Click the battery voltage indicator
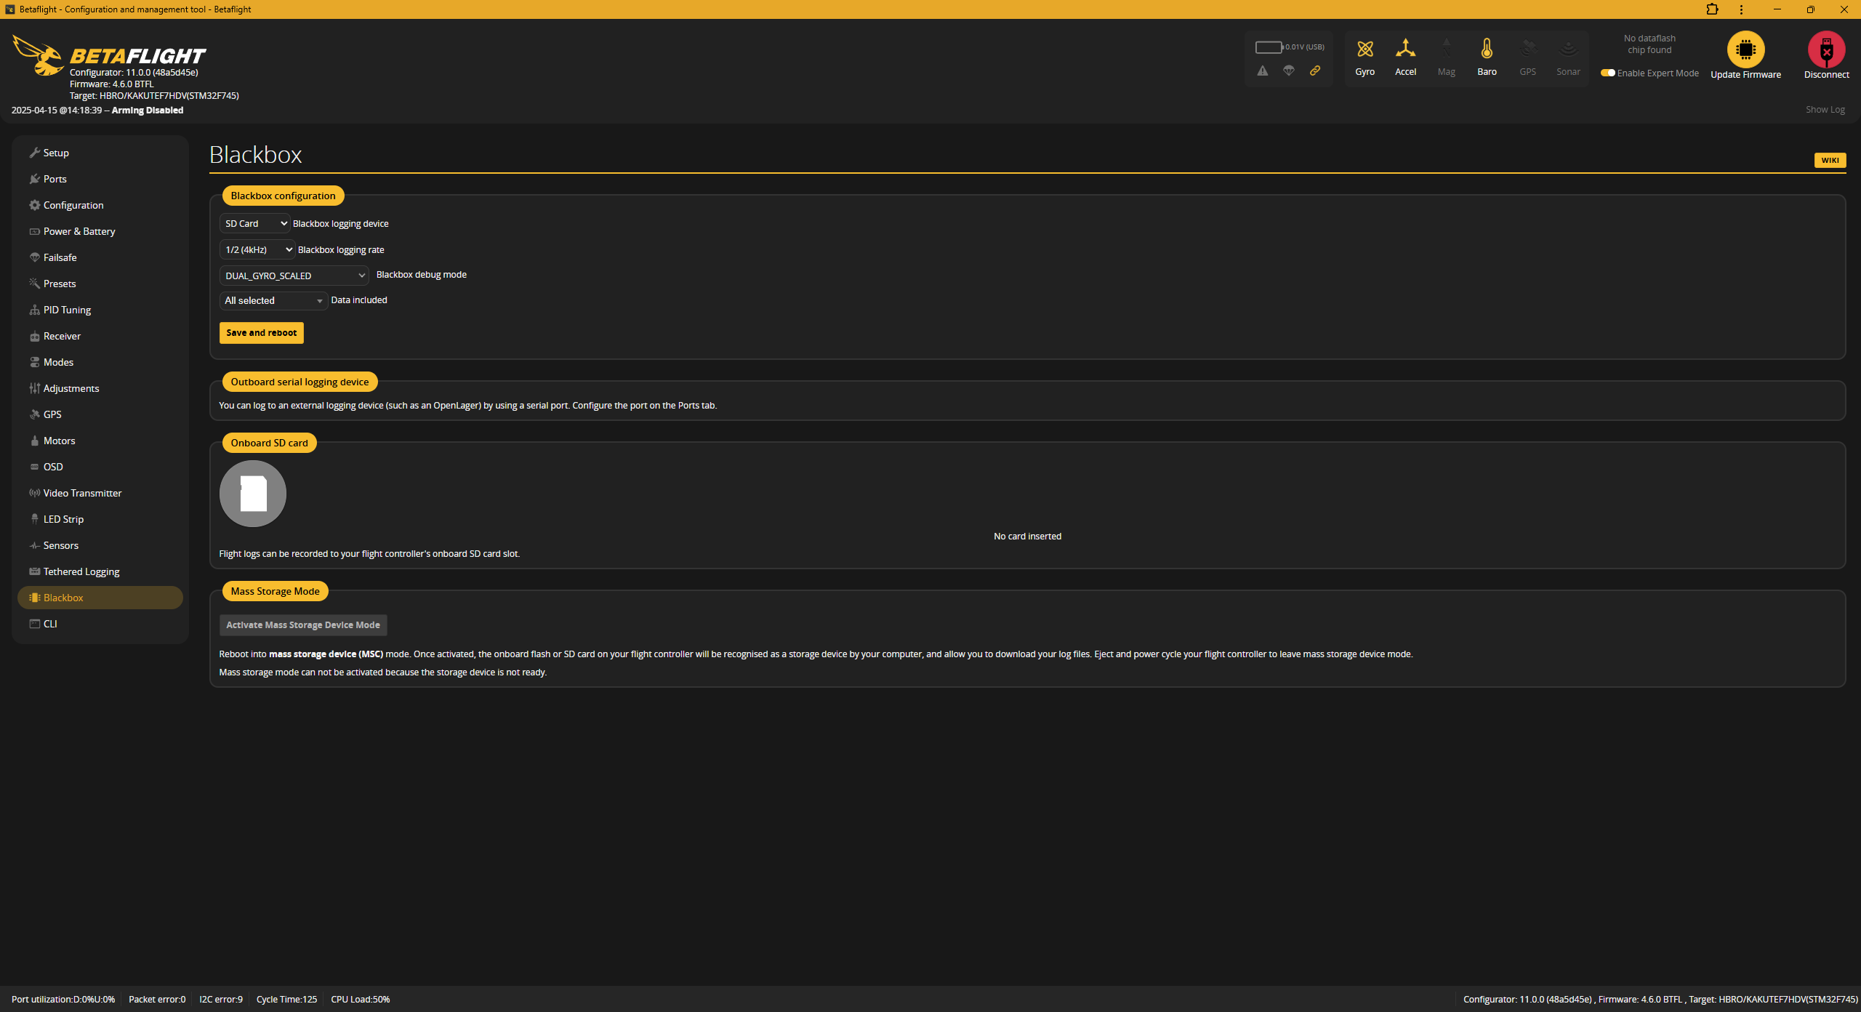 click(1289, 47)
